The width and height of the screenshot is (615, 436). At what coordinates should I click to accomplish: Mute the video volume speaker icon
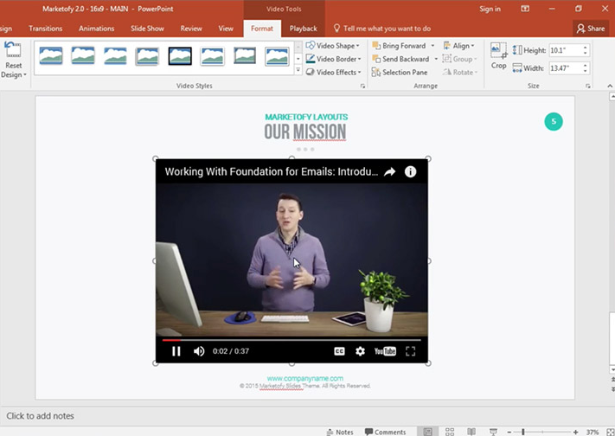199,351
